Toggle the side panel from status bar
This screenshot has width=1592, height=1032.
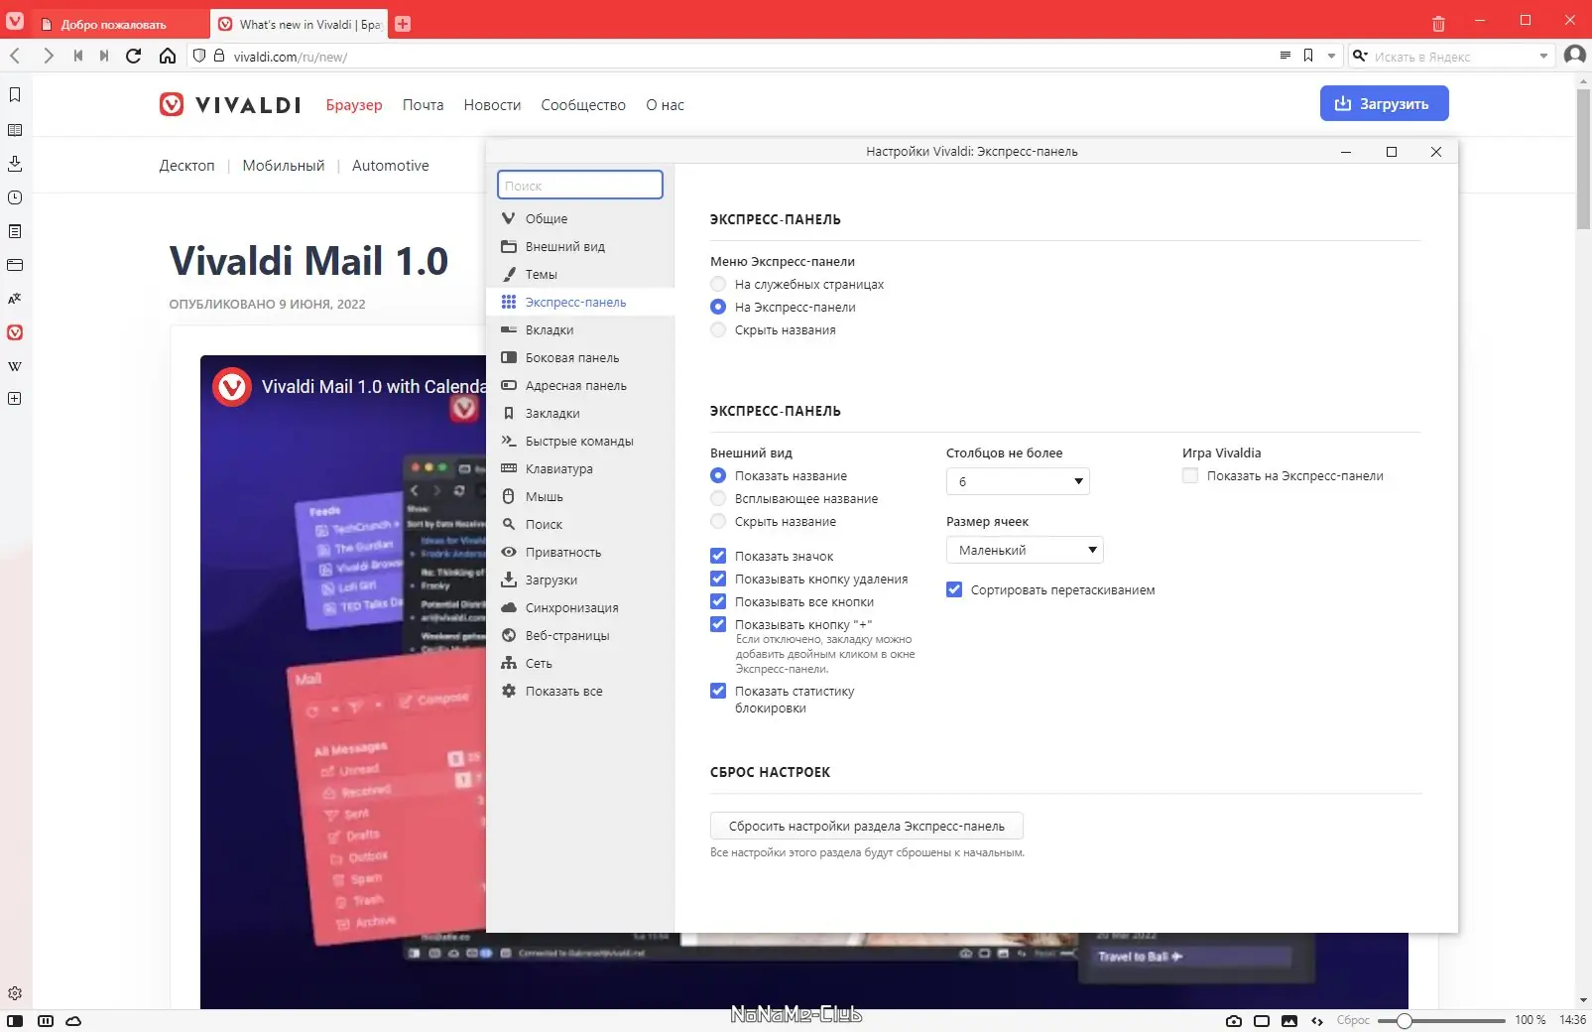(x=15, y=1021)
